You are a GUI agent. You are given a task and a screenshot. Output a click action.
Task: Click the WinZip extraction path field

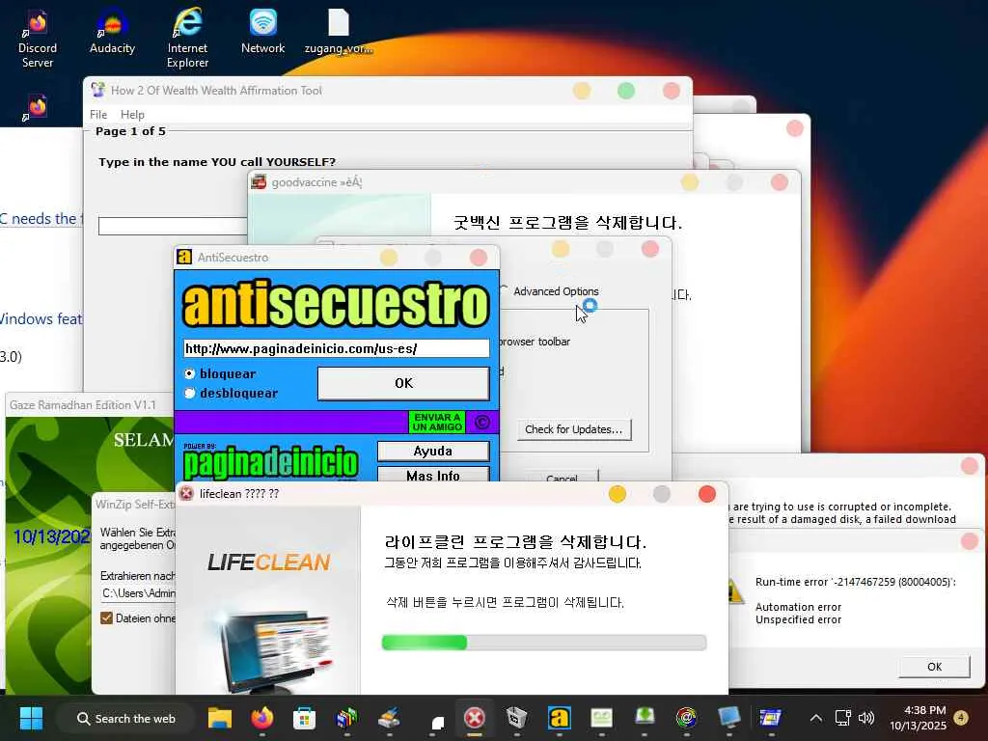point(138,593)
